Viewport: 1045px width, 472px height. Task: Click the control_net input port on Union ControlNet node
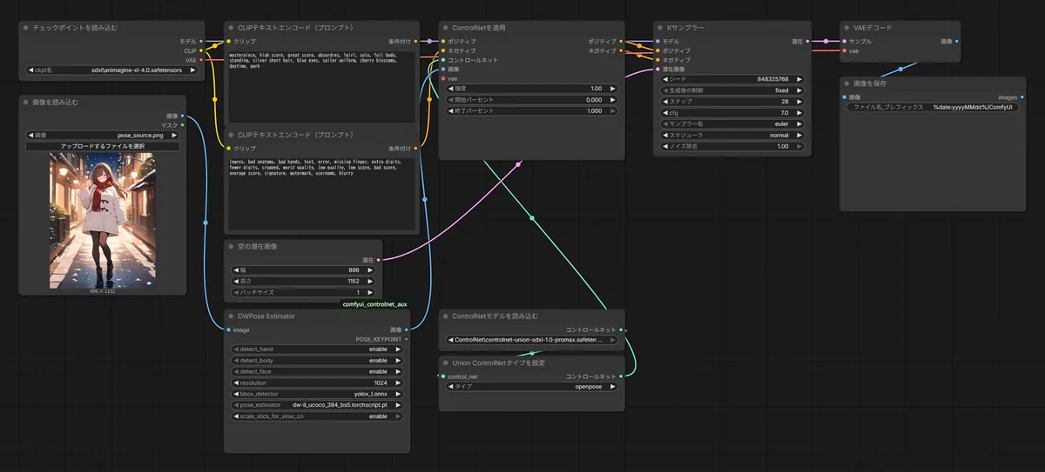coord(442,376)
